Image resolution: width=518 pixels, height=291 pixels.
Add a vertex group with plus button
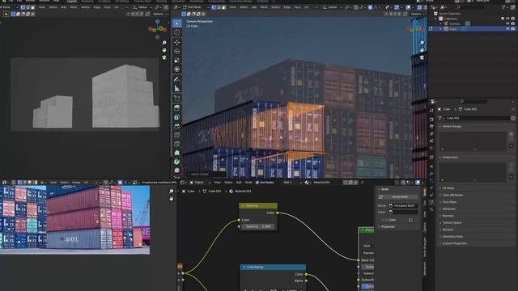coord(511,134)
